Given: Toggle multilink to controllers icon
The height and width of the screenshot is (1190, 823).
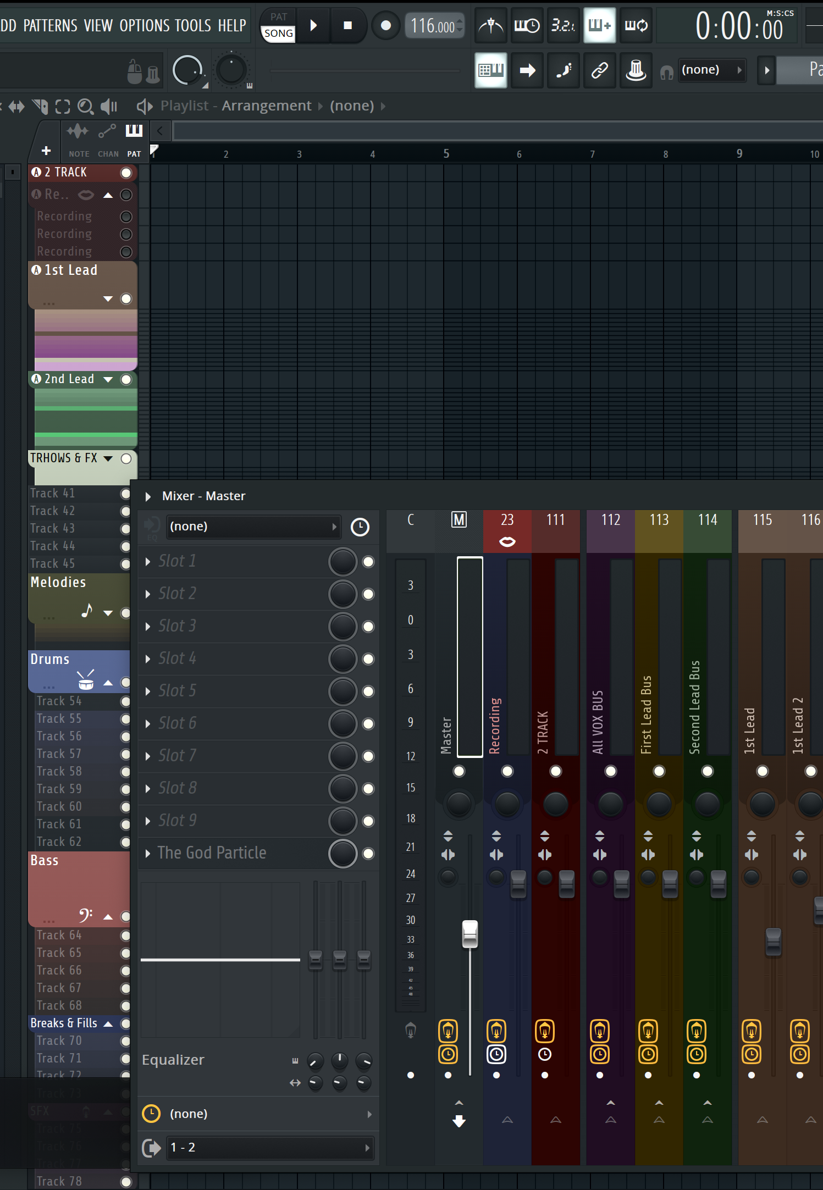Looking at the screenshot, I should click(x=636, y=70).
